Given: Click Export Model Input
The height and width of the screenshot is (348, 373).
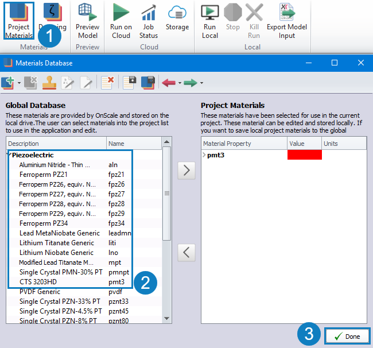Looking at the screenshot, I should coord(287,21).
